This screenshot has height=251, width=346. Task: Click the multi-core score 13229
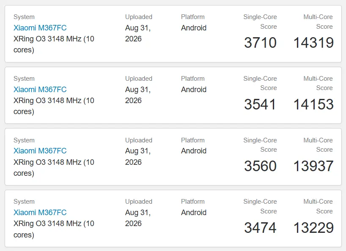[313, 228]
